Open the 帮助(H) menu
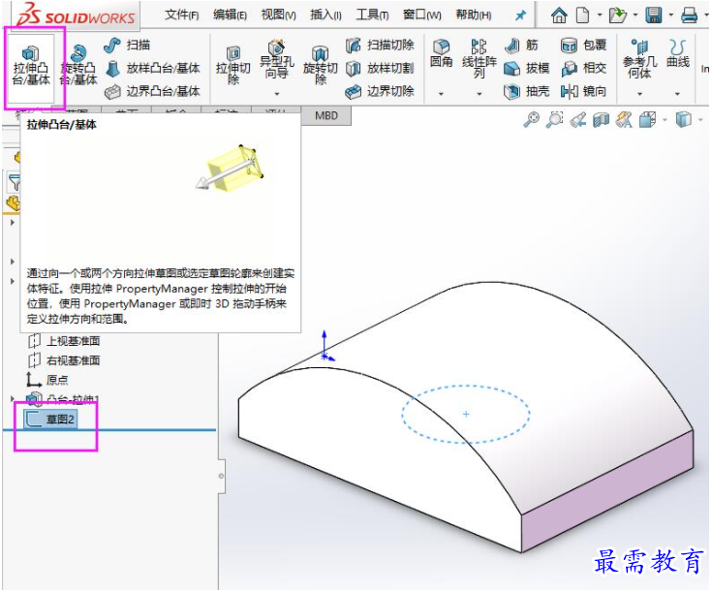The image size is (712, 592). pyautogui.click(x=474, y=15)
